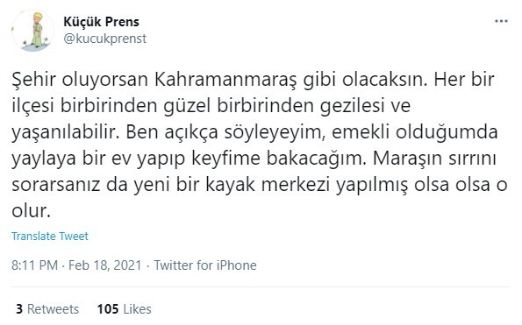The width and height of the screenshot is (522, 325).
Task: View the 3 Retweets list
Action: point(47,309)
